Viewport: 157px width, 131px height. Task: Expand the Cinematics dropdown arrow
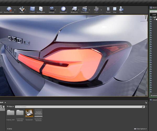pos(89,10)
